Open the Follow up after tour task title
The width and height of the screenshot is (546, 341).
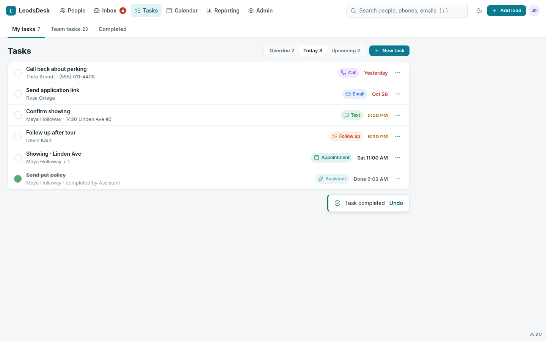coord(51,133)
